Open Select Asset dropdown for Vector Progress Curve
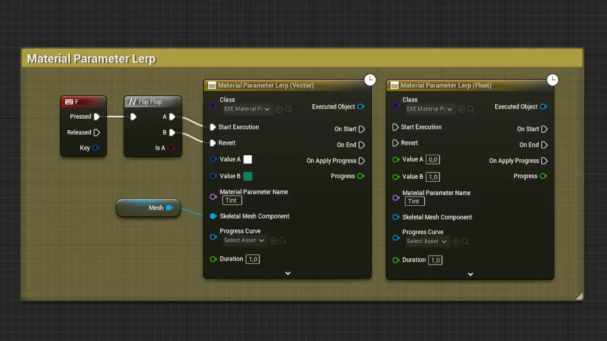607x341 pixels. pos(244,241)
